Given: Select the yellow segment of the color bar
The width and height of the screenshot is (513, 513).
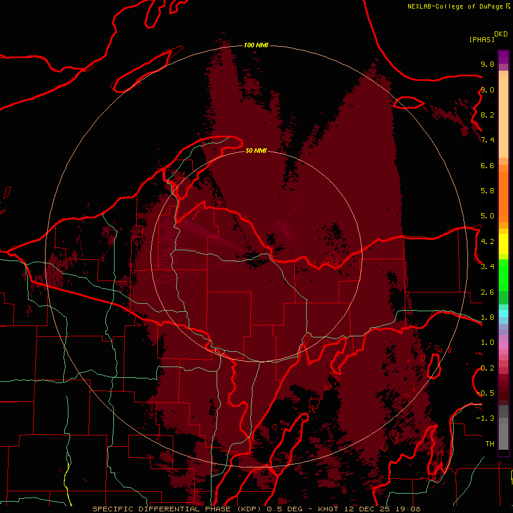Looking at the screenshot, I should tap(503, 244).
